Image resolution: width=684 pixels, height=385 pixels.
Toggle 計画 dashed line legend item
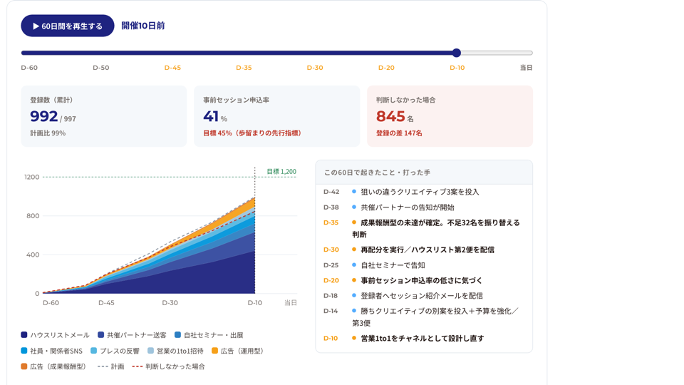click(x=111, y=366)
